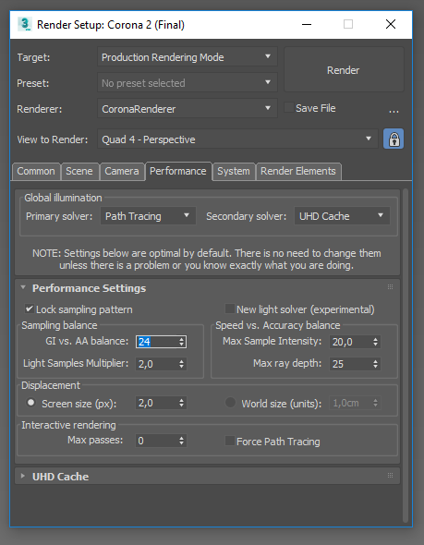Open the Primary solver dropdown
This screenshot has height=545, width=424.
point(148,216)
